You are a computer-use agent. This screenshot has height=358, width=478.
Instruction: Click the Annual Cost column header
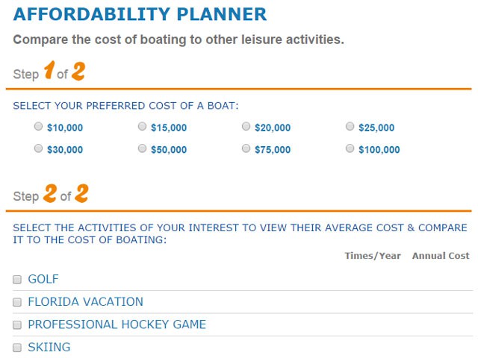[441, 256]
